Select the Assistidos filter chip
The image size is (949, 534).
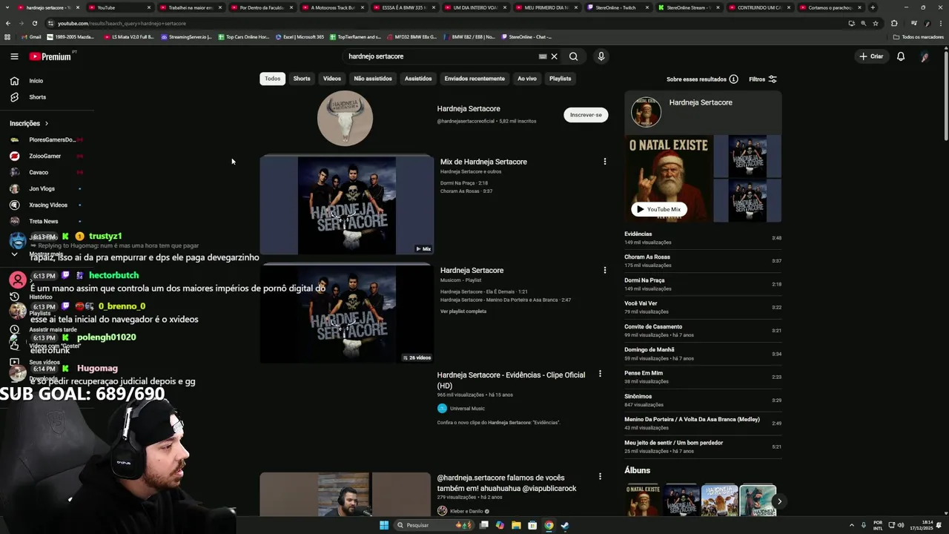(x=418, y=79)
